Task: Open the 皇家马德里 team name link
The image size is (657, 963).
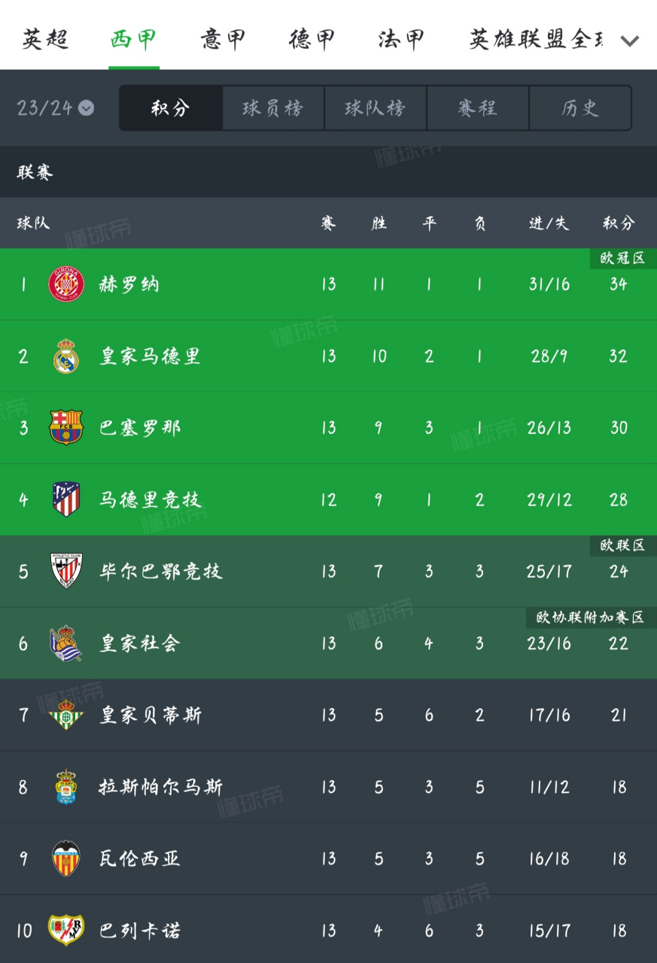Action: click(151, 356)
